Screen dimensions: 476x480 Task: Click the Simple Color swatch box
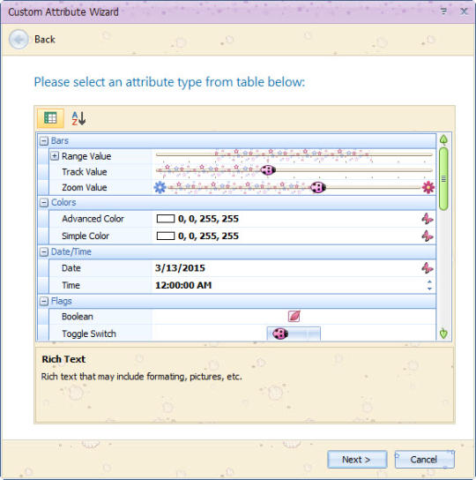(x=166, y=236)
